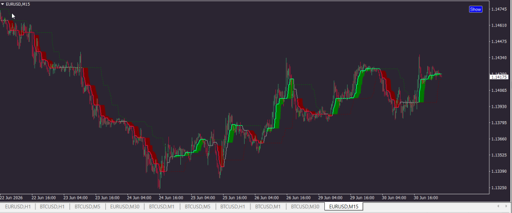The height and width of the screenshot is (213, 512).
Task: Open the triangle menu beside EURUSD,M15 title
Action: tap(3, 4)
